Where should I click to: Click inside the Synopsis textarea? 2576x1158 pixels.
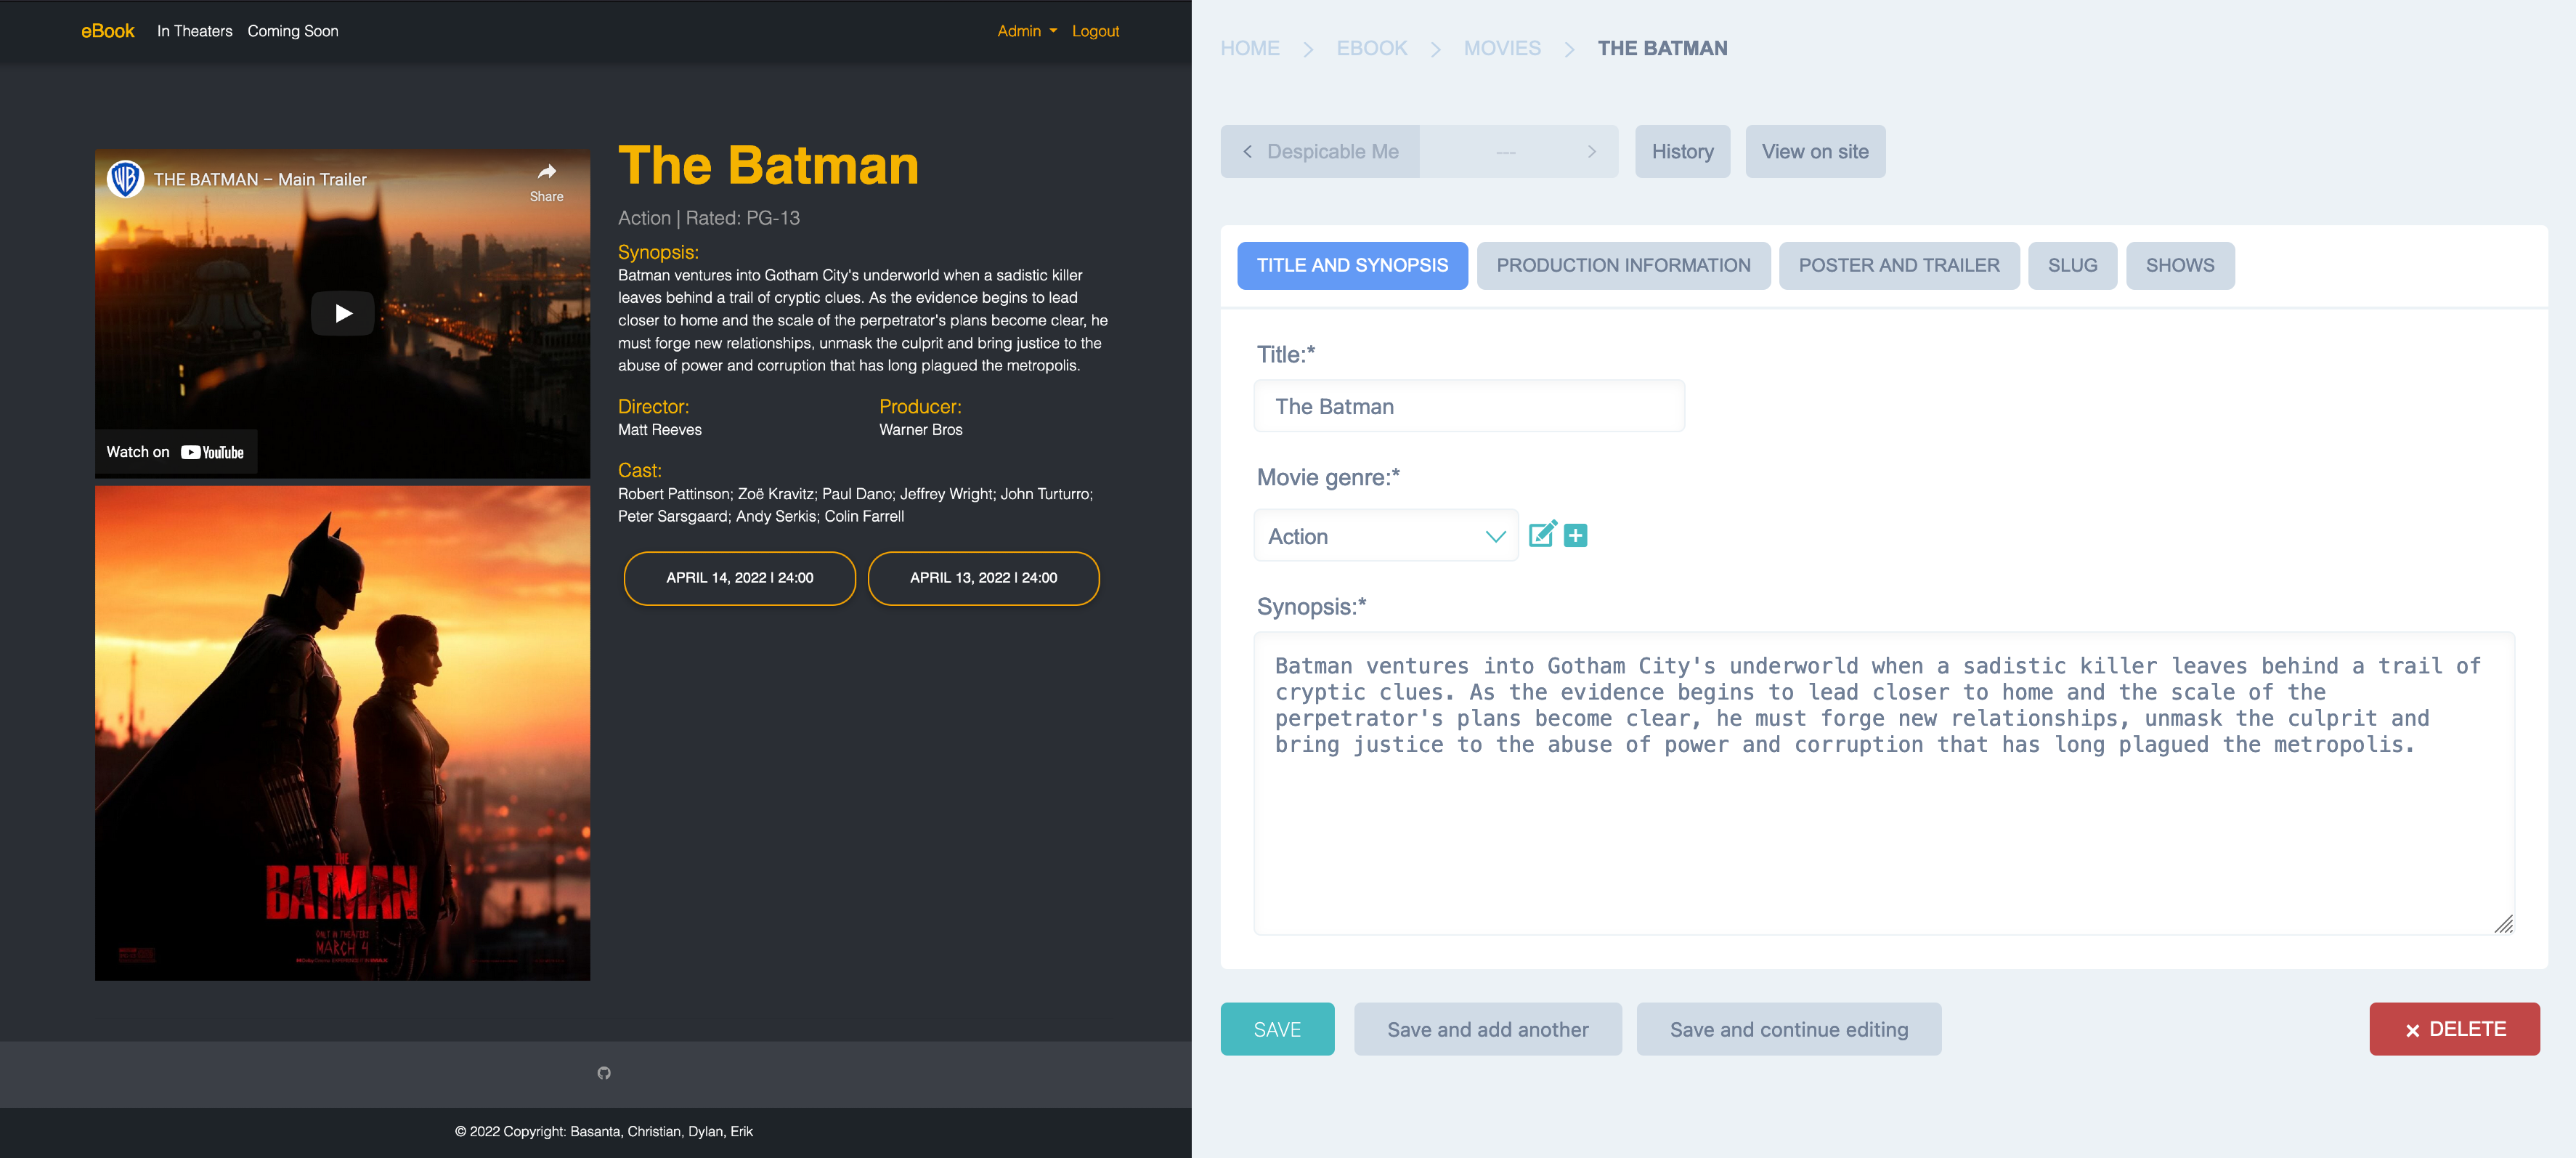(x=1884, y=783)
